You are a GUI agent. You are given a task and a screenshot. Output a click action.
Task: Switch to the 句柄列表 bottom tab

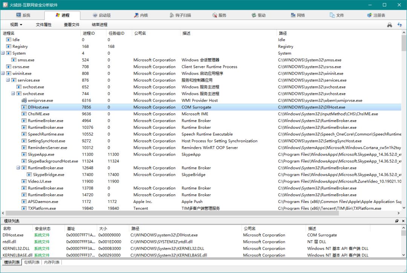[31, 262]
